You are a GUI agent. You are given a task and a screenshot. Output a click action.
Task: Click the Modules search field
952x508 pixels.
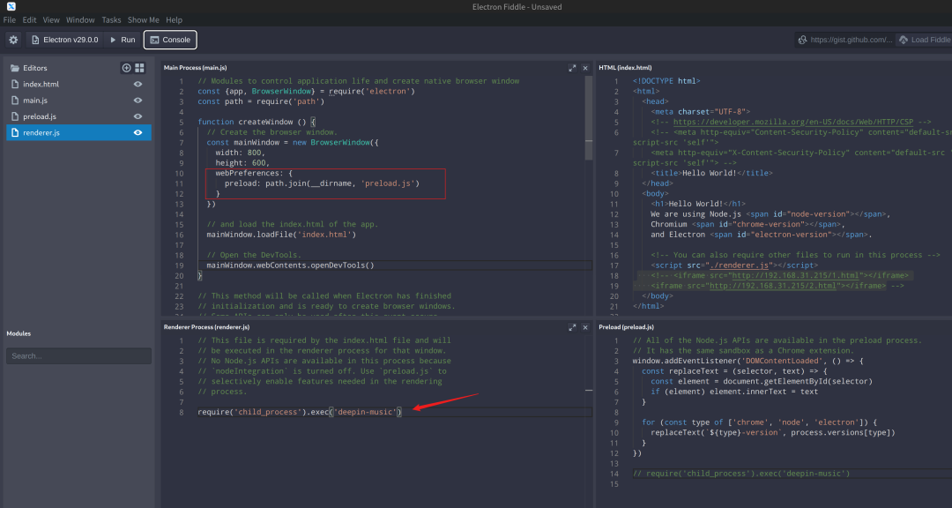78,356
